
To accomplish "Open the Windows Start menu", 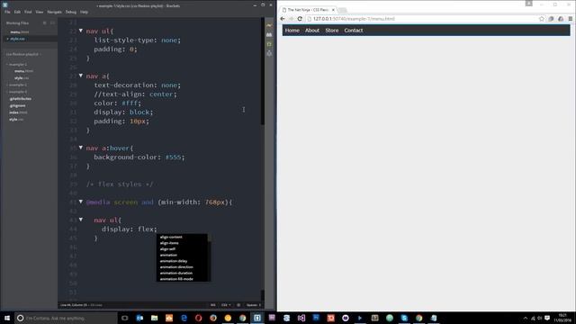I will [x=7, y=318].
